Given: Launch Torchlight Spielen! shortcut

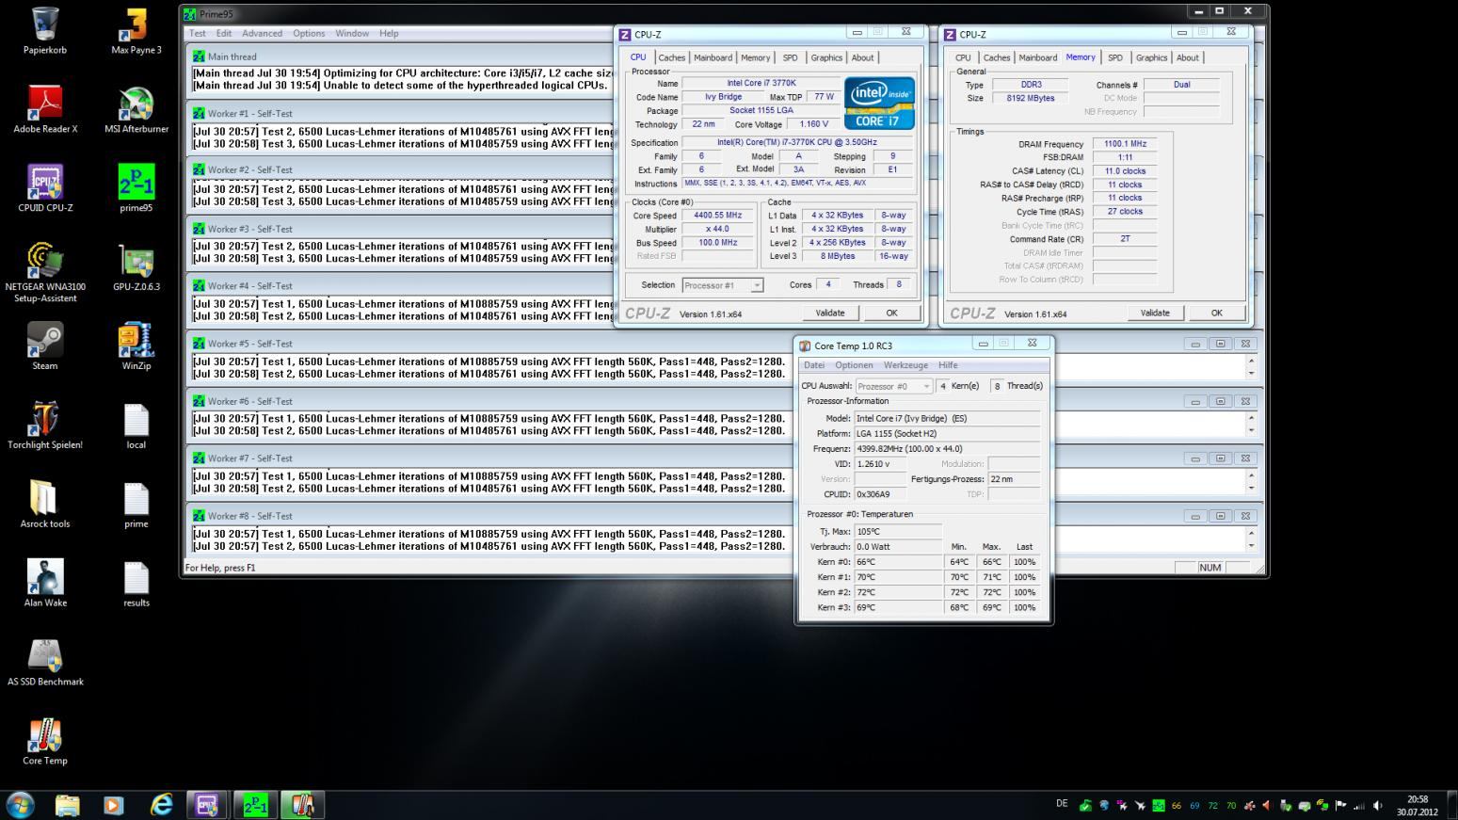Looking at the screenshot, I should pyautogui.click(x=45, y=426).
